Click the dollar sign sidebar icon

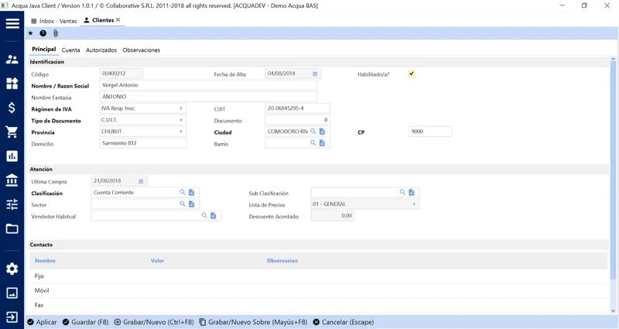[x=12, y=108]
